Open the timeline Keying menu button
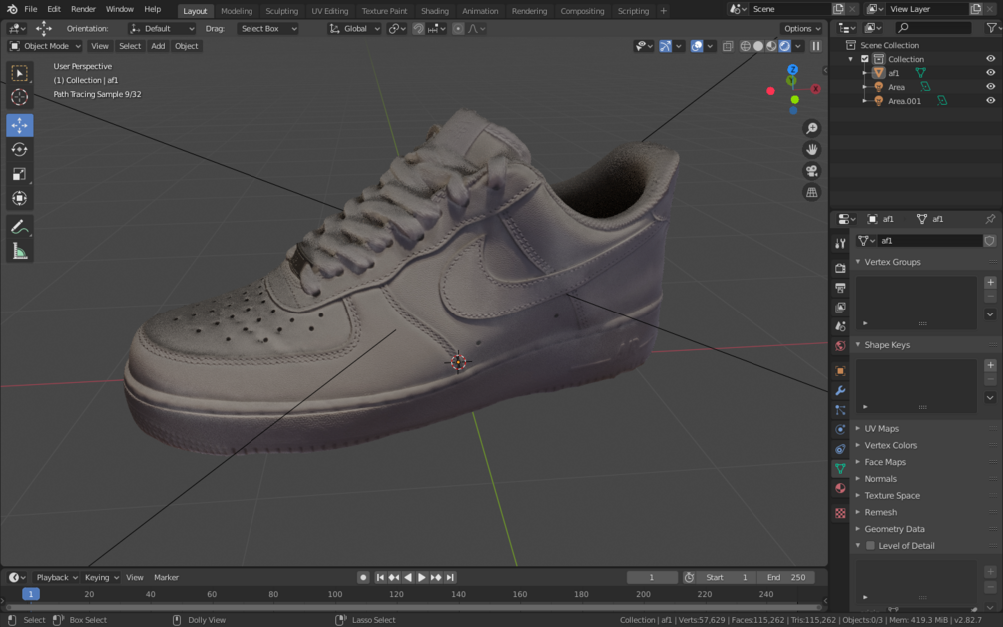1003x627 pixels. tap(101, 578)
